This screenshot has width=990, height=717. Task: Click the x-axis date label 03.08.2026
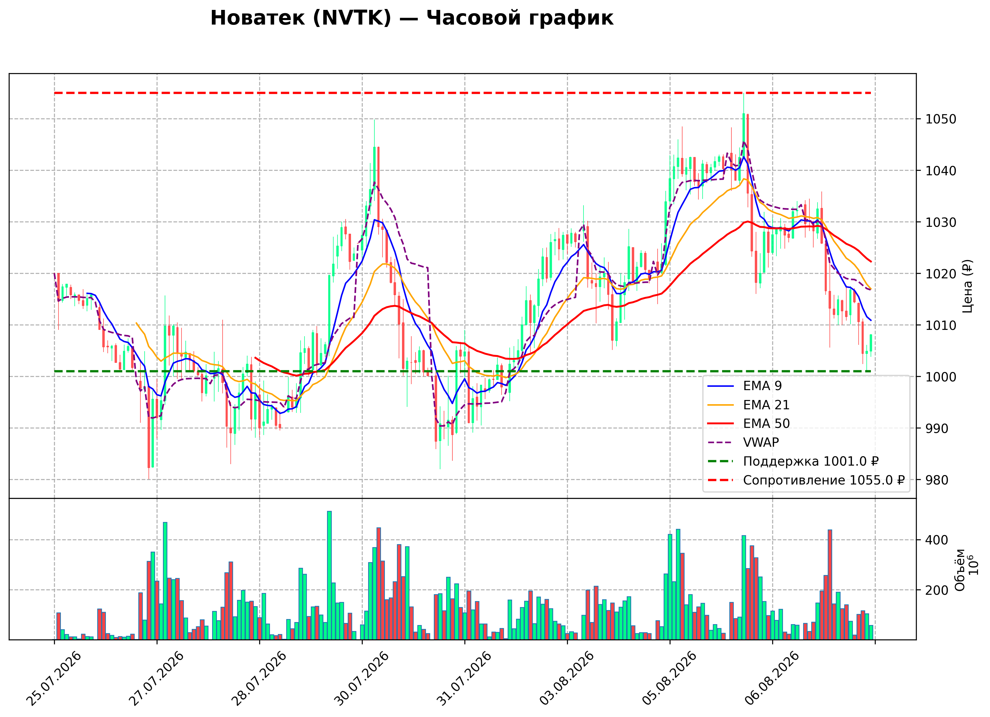[x=567, y=679]
